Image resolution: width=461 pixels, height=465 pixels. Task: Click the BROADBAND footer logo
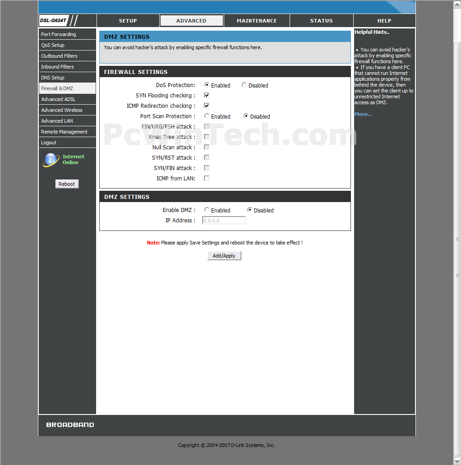[x=70, y=425]
